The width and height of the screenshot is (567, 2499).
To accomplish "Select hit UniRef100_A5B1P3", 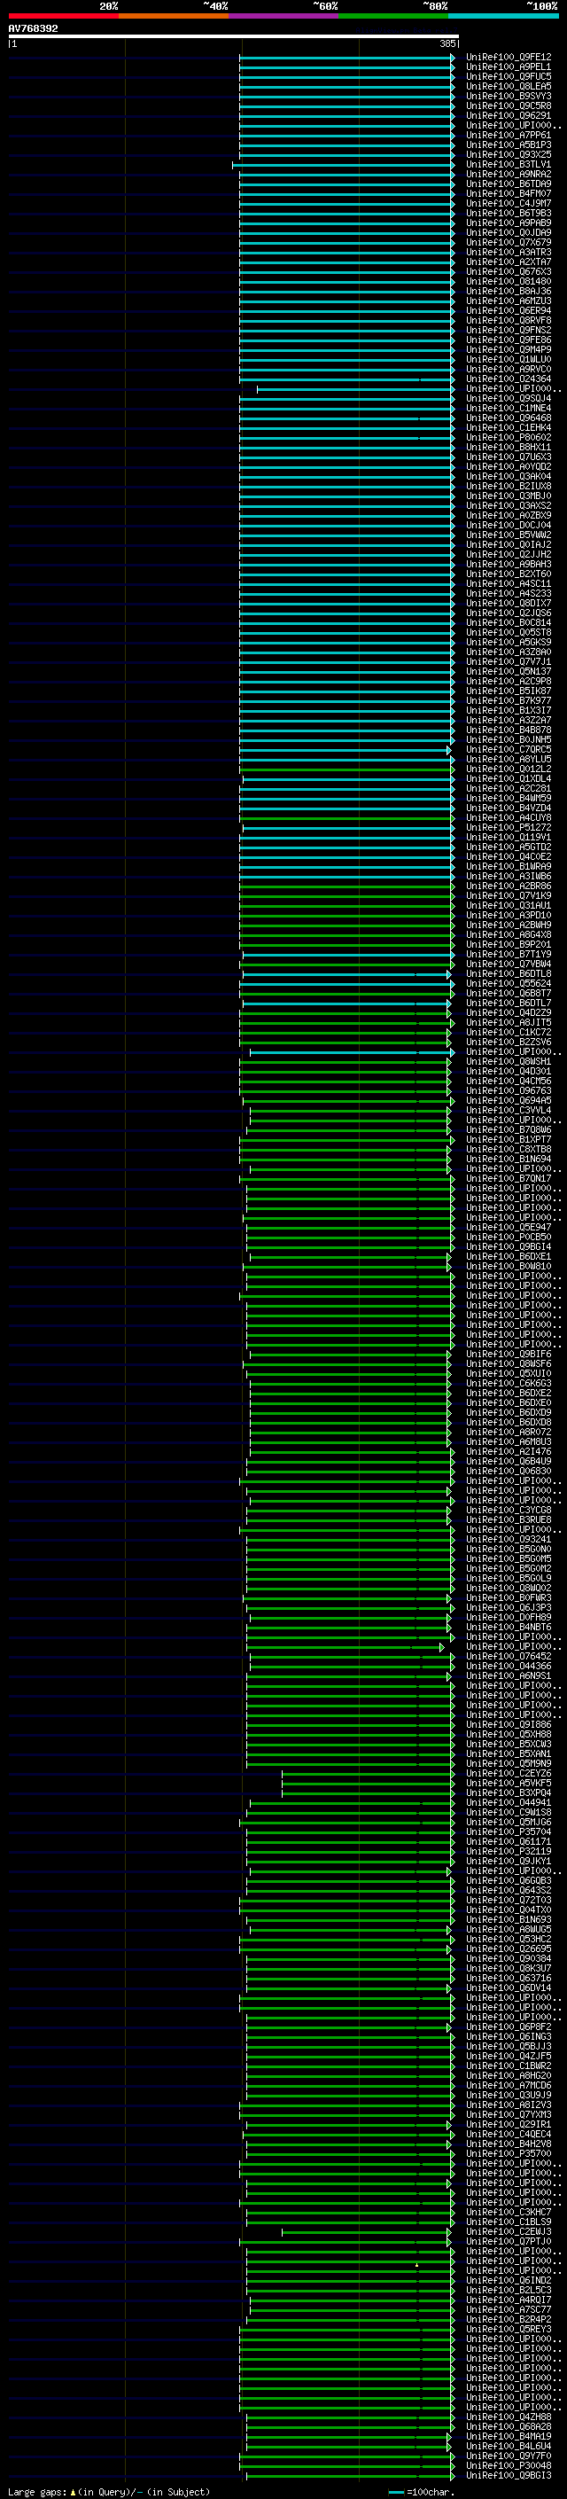I will click(508, 144).
